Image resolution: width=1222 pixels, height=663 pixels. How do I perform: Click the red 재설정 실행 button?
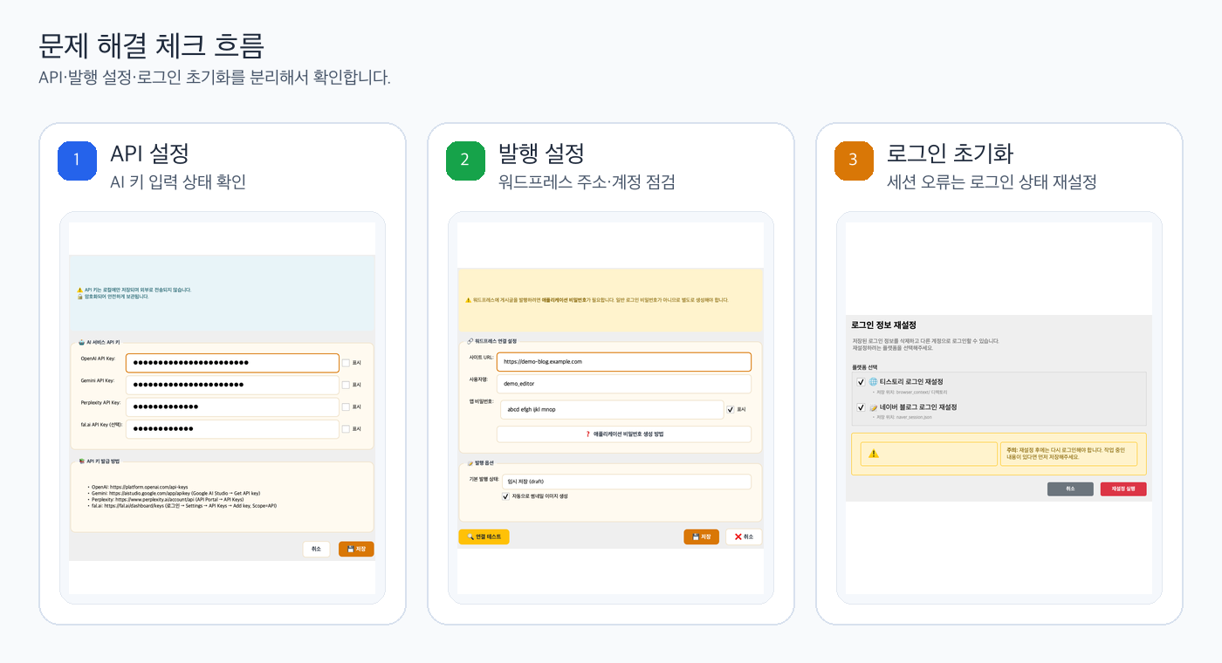point(1123,489)
